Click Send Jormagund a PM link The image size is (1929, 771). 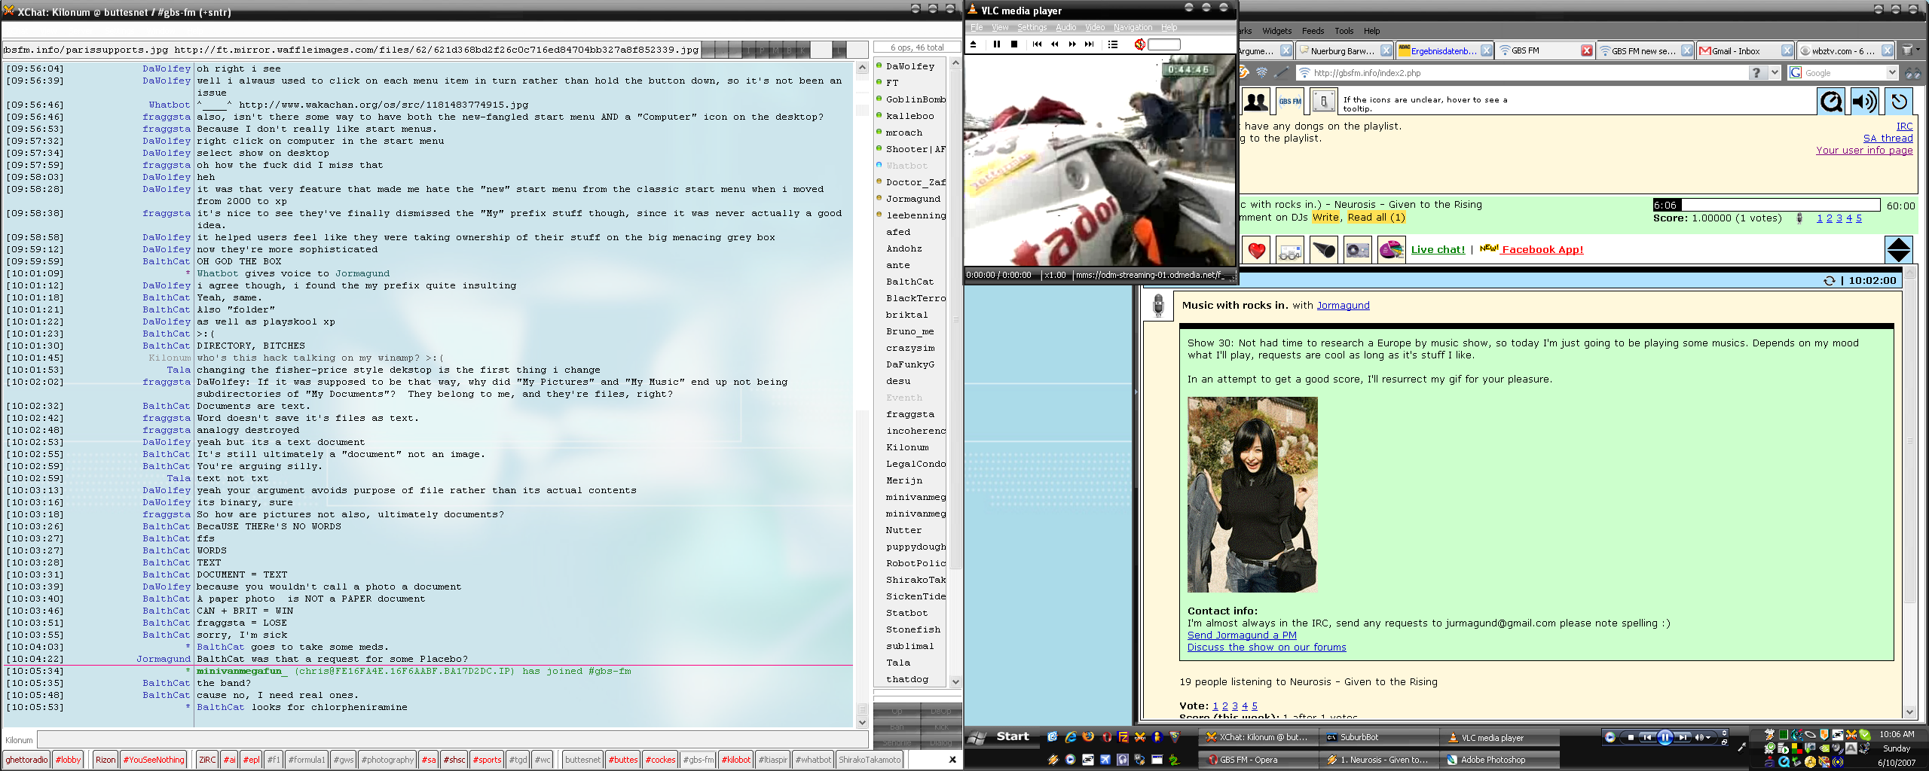tap(1242, 635)
